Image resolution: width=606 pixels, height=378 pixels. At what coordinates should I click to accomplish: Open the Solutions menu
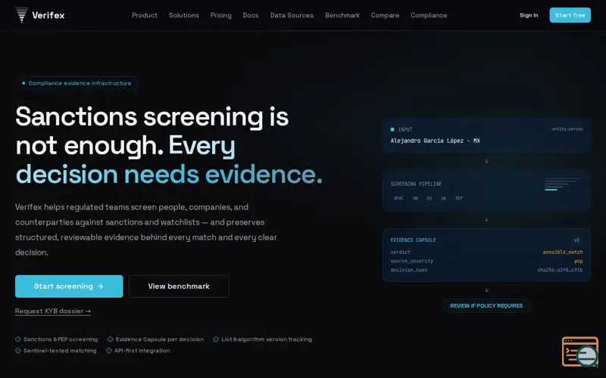pos(184,15)
